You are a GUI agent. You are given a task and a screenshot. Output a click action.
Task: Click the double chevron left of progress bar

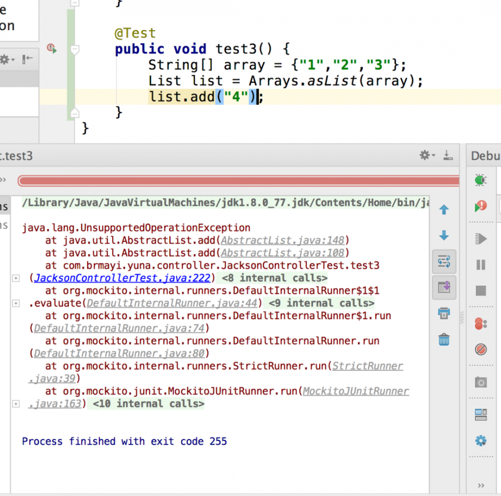3,180
